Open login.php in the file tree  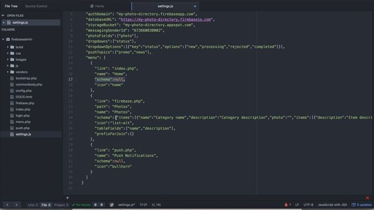[x=22, y=116]
